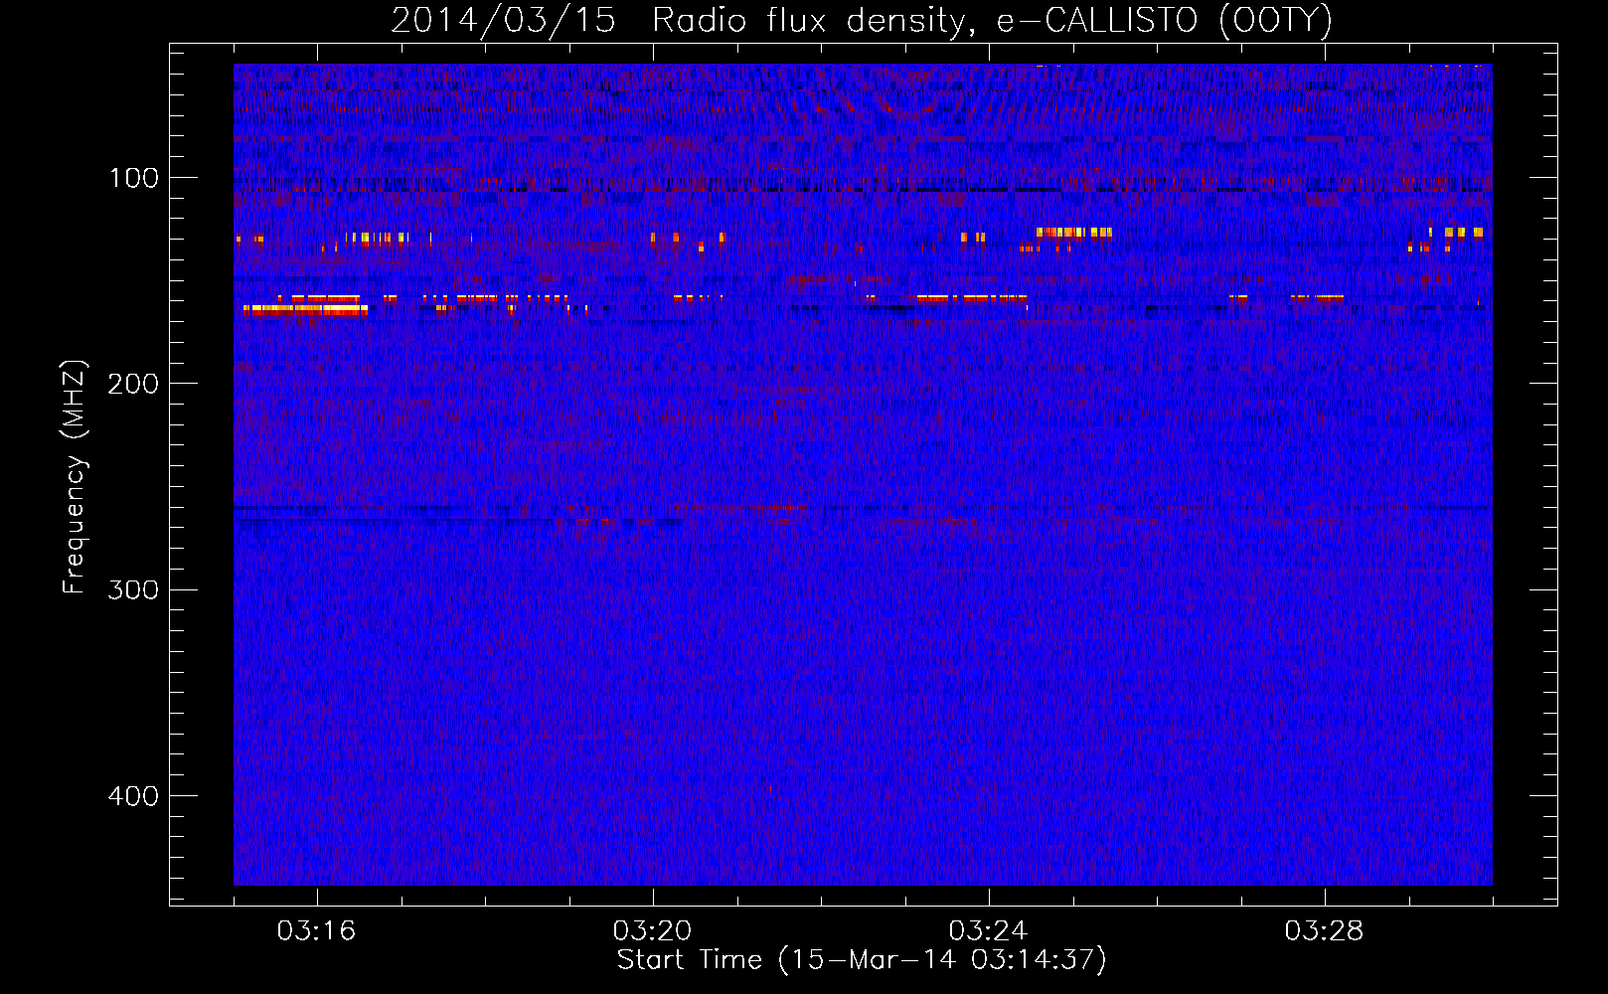This screenshot has width=1608, height=994.
Task: Click the plot title "2014/03/15 Radio flux density, e-CALLISTO (OOTY)"
Action: pyautogui.click(x=862, y=20)
